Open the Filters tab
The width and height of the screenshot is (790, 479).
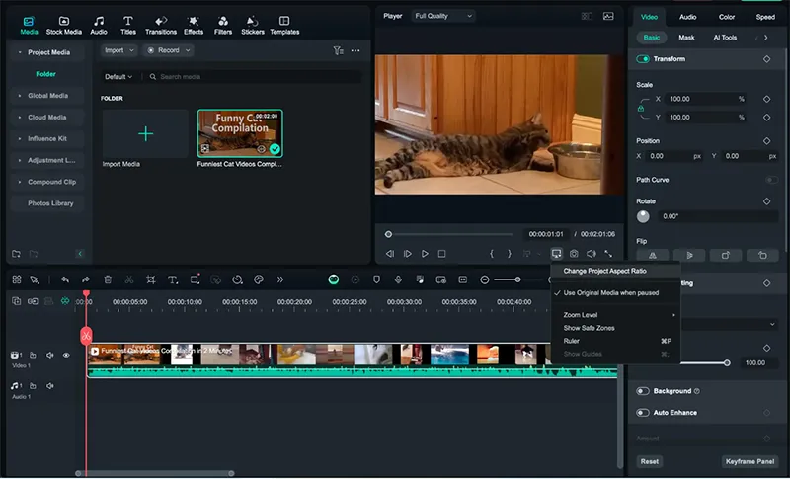coord(223,25)
